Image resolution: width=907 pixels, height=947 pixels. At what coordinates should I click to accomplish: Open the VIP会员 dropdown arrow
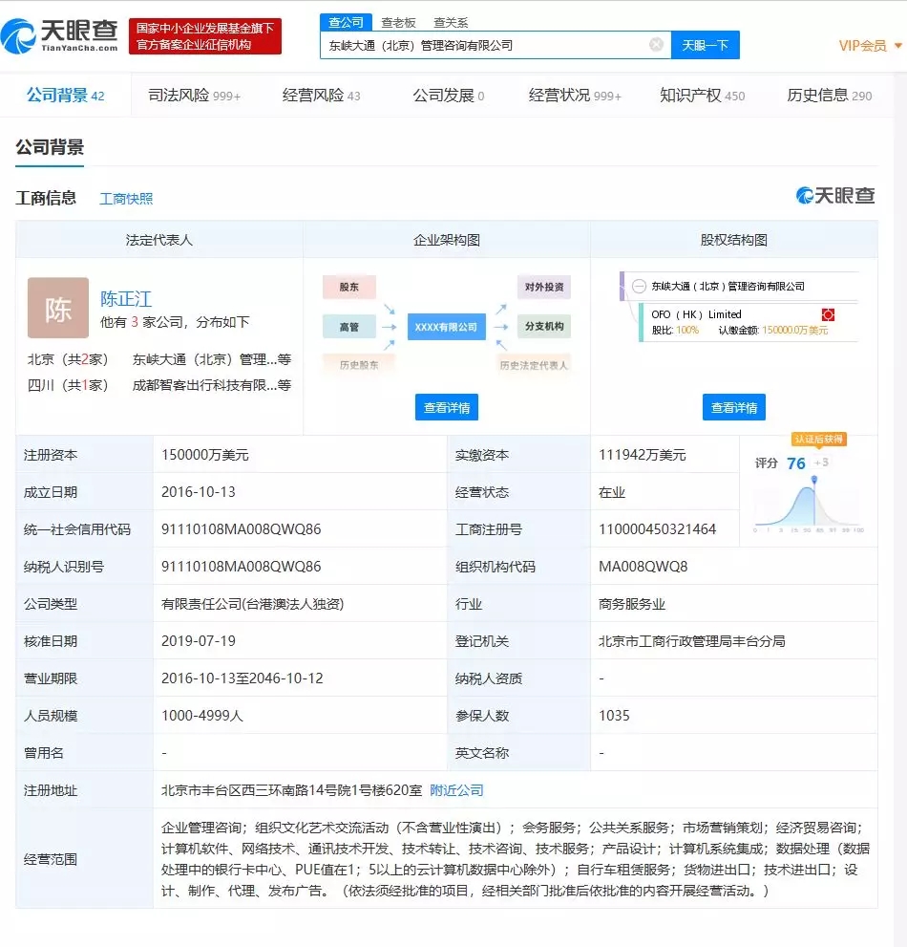[898, 45]
